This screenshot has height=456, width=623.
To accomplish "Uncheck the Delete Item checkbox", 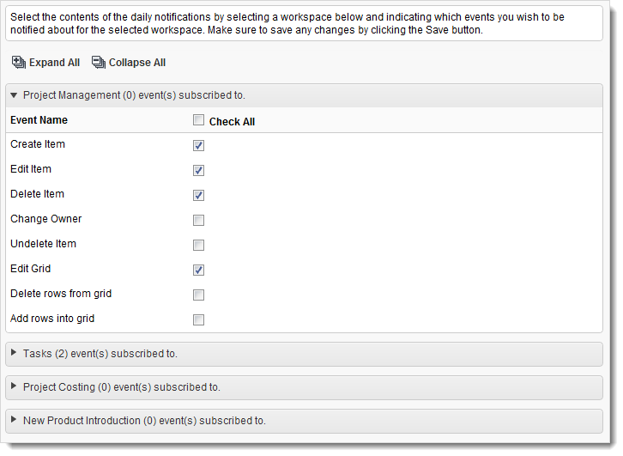I will (199, 195).
